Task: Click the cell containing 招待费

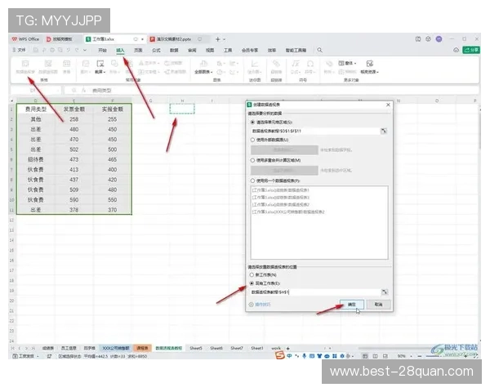Action: 36,160
